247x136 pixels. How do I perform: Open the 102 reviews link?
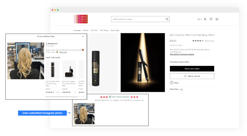209,41
